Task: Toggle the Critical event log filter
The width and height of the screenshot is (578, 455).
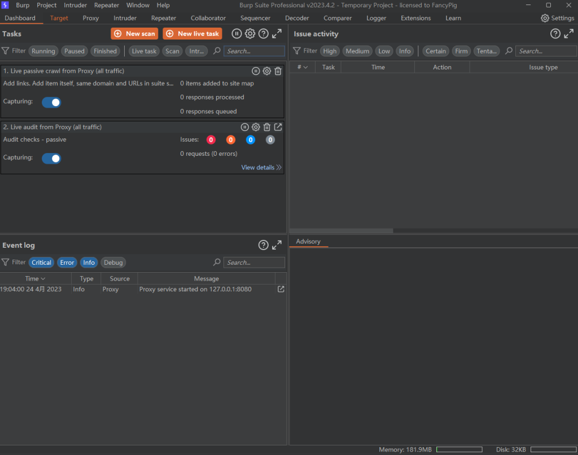Action: click(41, 262)
